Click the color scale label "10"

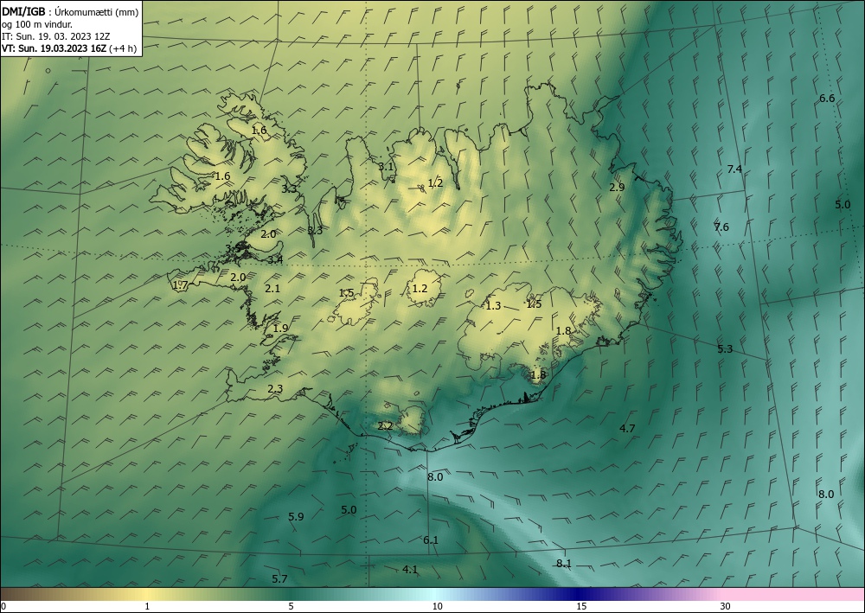click(437, 607)
